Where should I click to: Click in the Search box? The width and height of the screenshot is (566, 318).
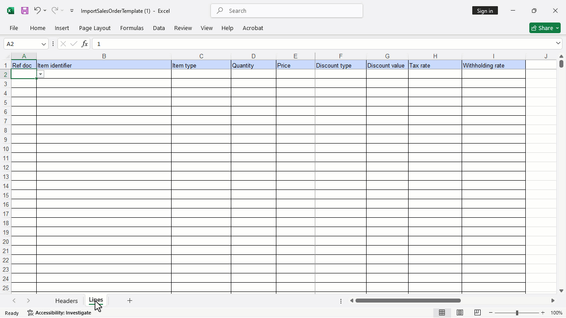point(287,11)
